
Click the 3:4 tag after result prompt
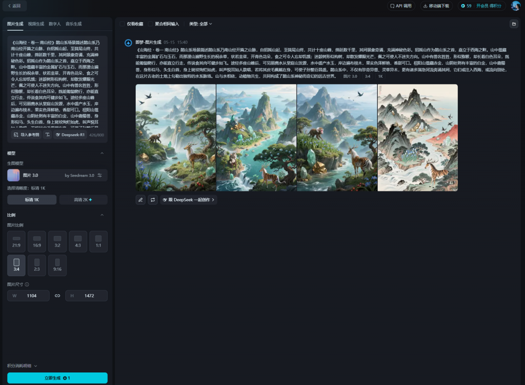[x=368, y=76]
